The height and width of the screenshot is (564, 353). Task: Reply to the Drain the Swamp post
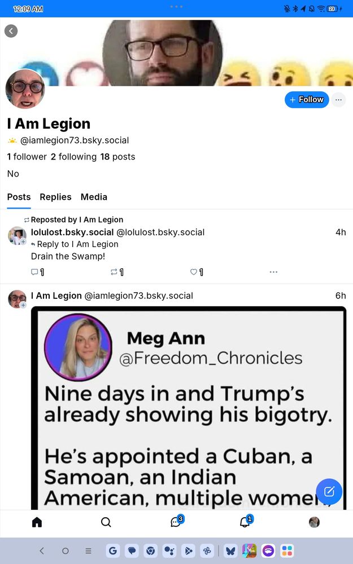point(37,272)
